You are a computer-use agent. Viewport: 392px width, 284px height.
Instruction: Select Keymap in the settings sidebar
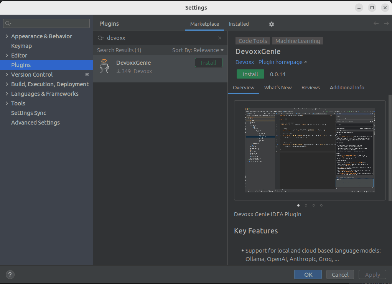click(x=21, y=46)
